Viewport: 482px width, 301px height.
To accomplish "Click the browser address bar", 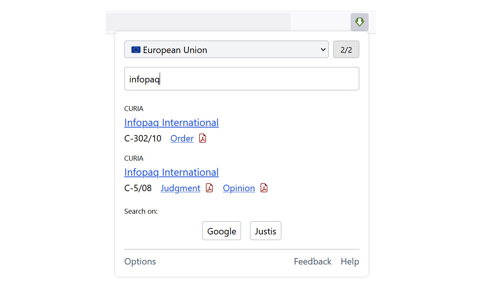I will (x=198, y=22).
